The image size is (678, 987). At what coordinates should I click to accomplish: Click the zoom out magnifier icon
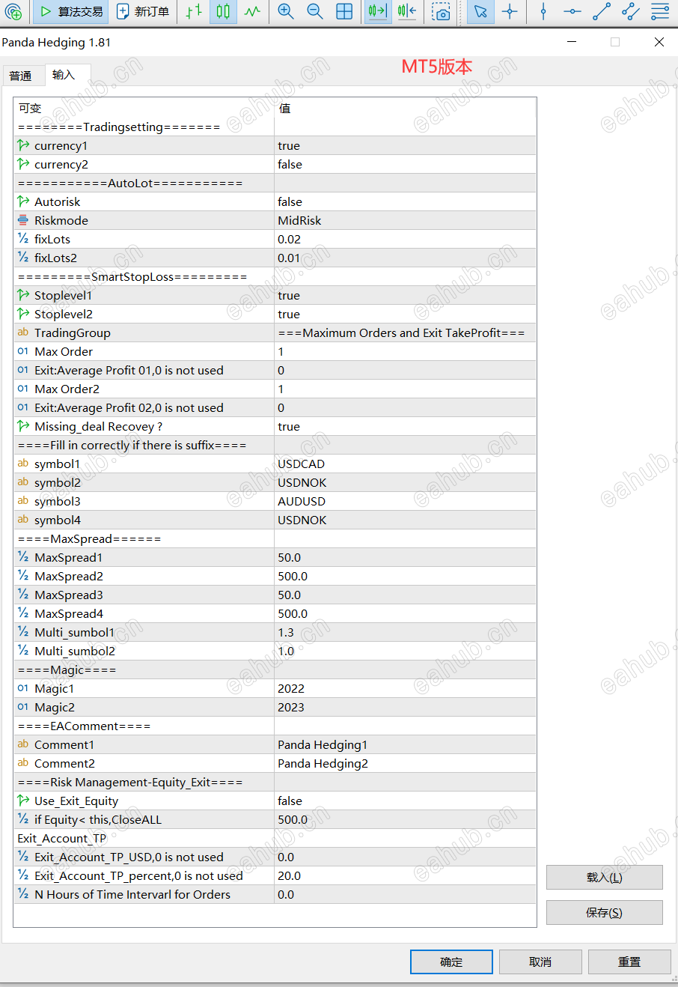[315, 12]
